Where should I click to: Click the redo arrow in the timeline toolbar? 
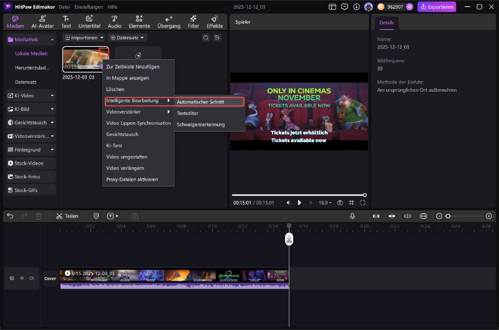tap(24, 216)
